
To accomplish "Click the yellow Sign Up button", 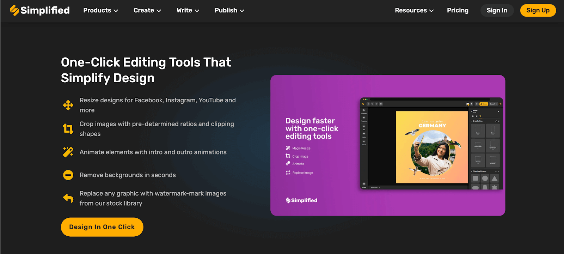I will 538,10.
